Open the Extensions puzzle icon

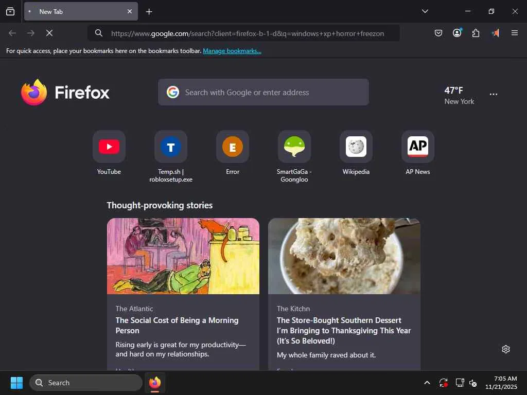(476, 33)
